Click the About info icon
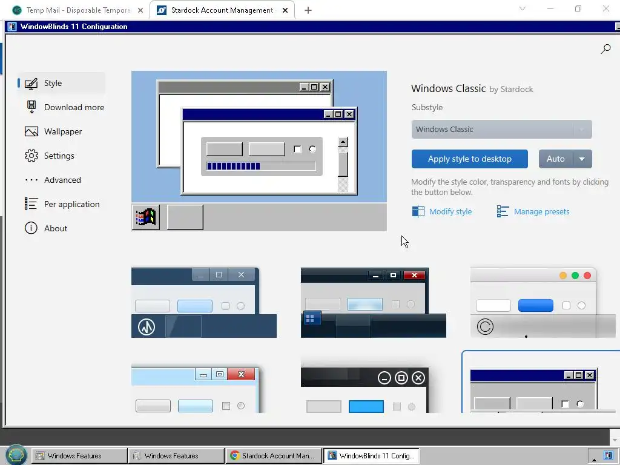The width and height of the screenshot is (620, 465). (31, 228)
